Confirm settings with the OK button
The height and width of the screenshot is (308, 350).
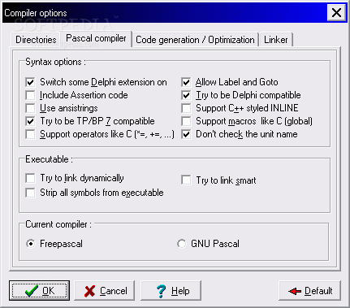(39, 291)
